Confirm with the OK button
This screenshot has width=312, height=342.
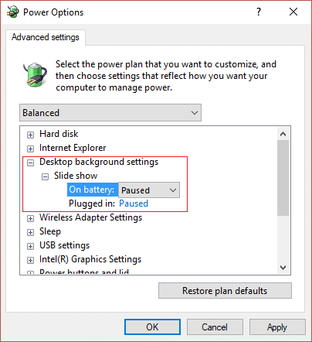(x=152, y=327)
